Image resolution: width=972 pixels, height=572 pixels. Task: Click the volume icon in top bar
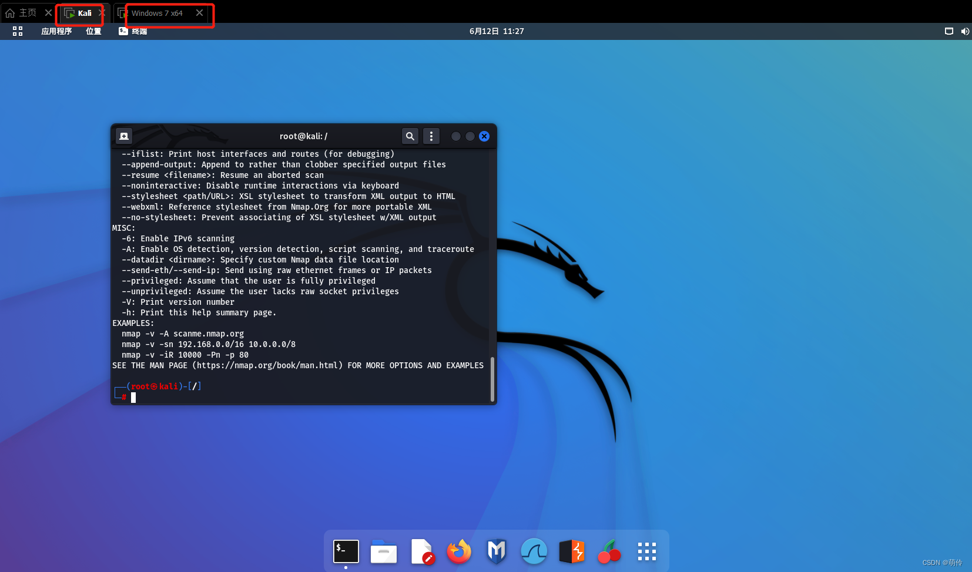[x=965, y=31]
